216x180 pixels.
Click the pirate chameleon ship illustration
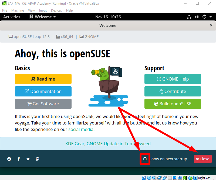(x=108, y=86)
